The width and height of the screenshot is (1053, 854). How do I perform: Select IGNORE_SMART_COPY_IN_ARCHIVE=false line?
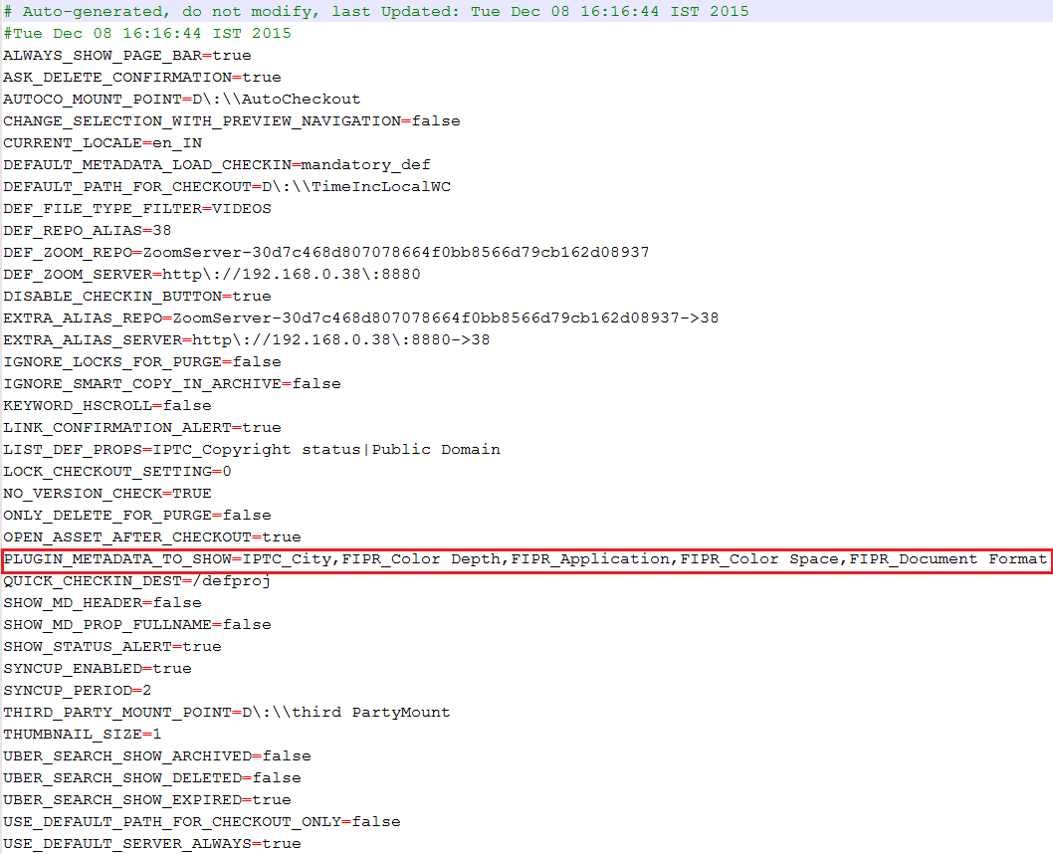[172, 383]
